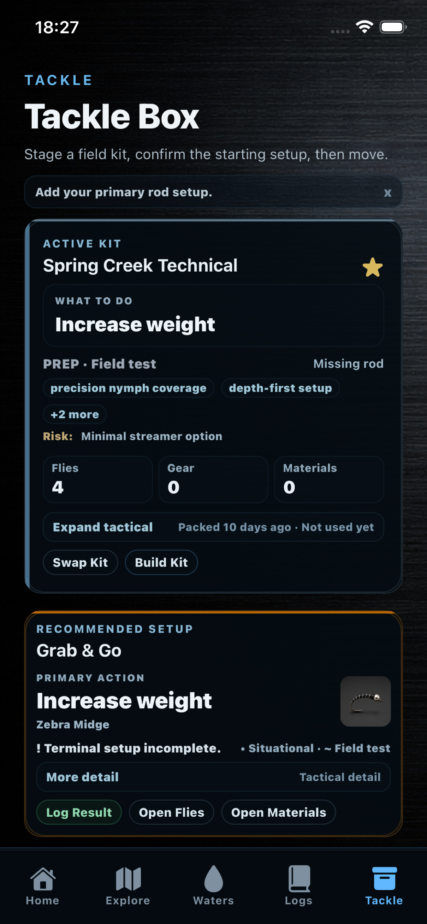Tap the Swap Kit button
The width and height of the screenshot is (427, 924).
pyautogui.click(x=80, y=562)
